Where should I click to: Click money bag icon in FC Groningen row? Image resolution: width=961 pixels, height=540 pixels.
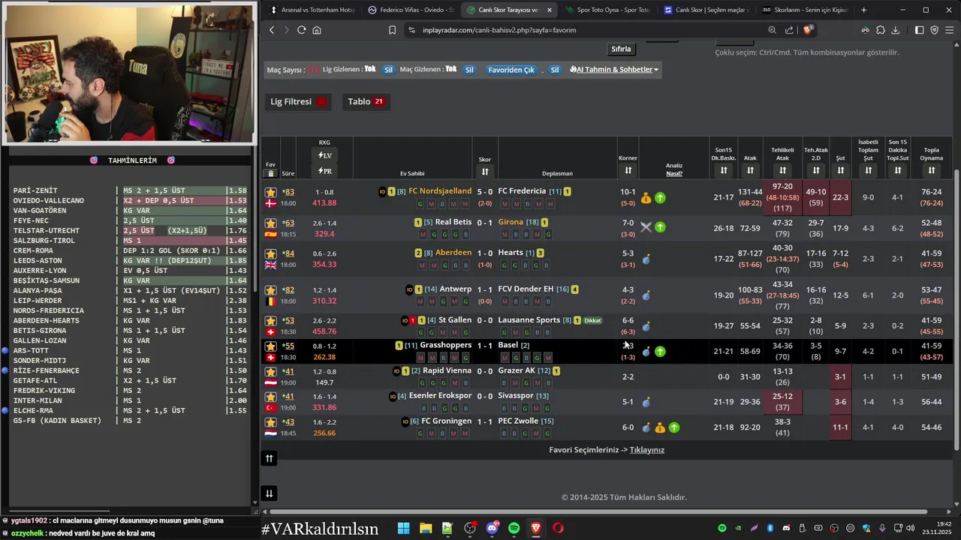660,427
